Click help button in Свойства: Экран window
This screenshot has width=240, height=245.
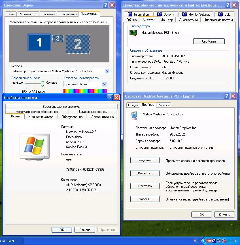point(106,5)
